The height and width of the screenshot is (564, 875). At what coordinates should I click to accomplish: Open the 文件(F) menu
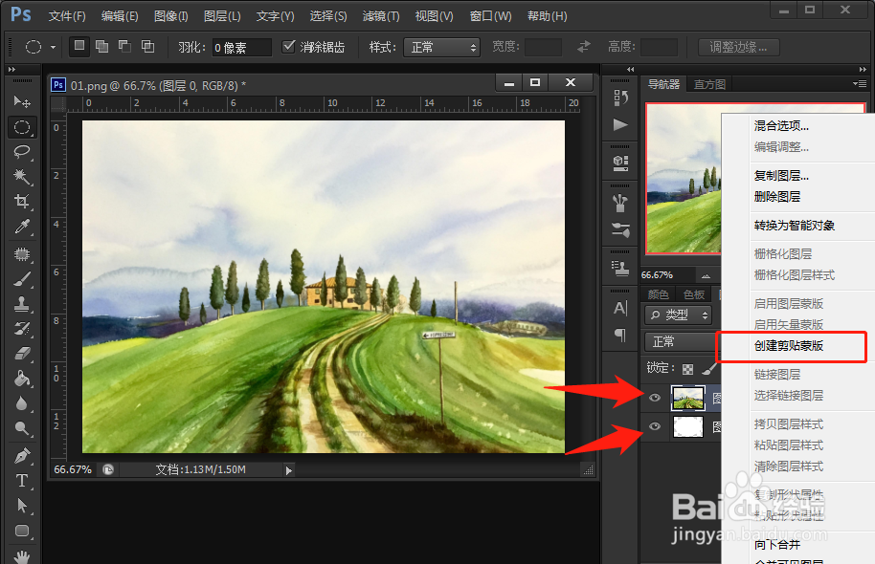point(67,16)
